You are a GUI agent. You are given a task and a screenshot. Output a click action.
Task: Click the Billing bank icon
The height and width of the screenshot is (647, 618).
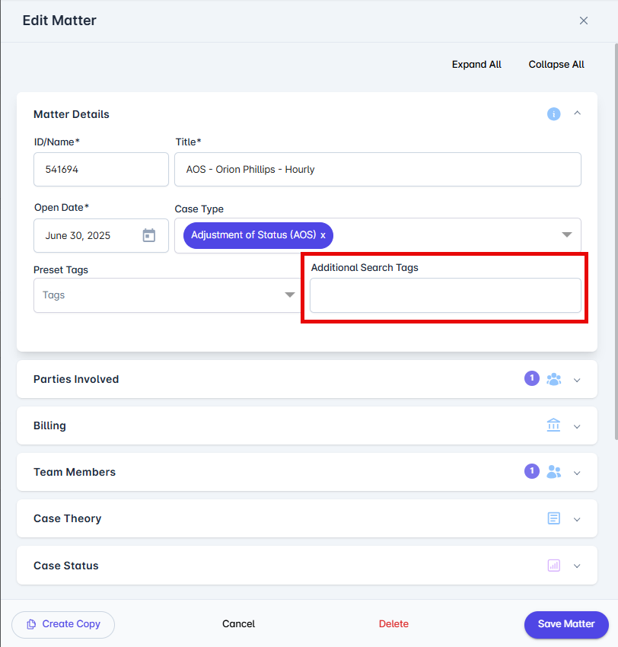[x=553, y=425]
